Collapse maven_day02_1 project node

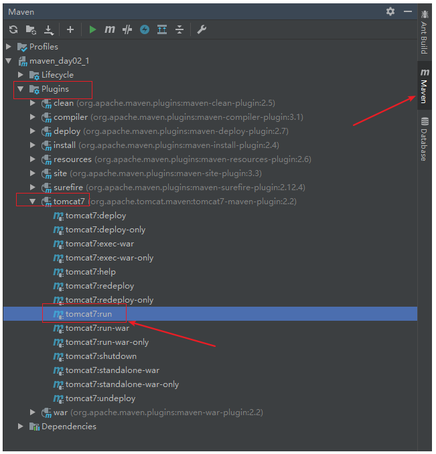tap(9, 61)
